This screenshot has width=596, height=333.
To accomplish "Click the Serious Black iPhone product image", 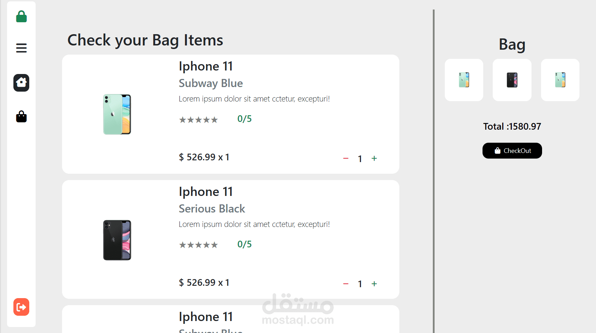I will (x=117, y=240).
